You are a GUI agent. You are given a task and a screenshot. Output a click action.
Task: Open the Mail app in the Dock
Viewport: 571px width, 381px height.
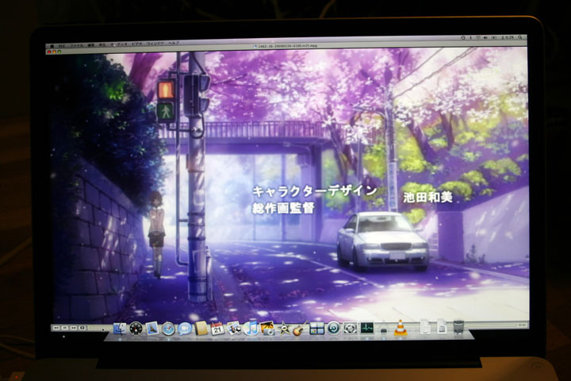(152, 329)
